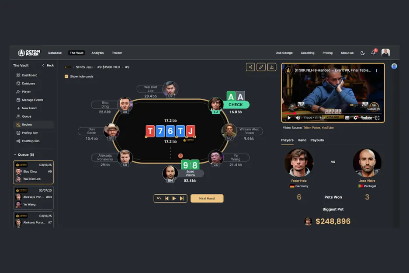
Task: Uncheck Show hole cards checkbox
Action: coord(66,77)
